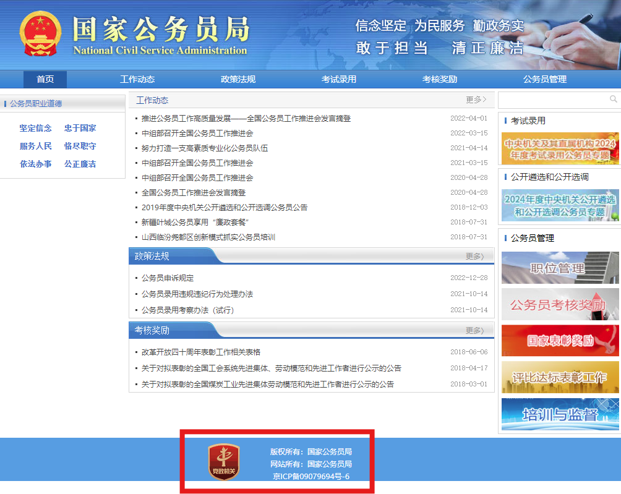Click the 2024年度考试录用公务员专题 banner
Screen dimensions: 621x494
(560, 148)
